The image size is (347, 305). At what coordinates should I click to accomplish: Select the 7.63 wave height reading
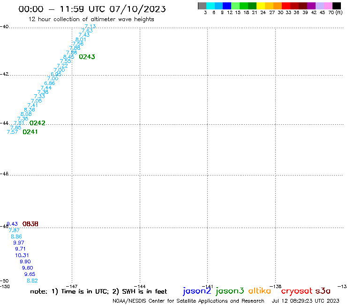[x=87, y=30]
